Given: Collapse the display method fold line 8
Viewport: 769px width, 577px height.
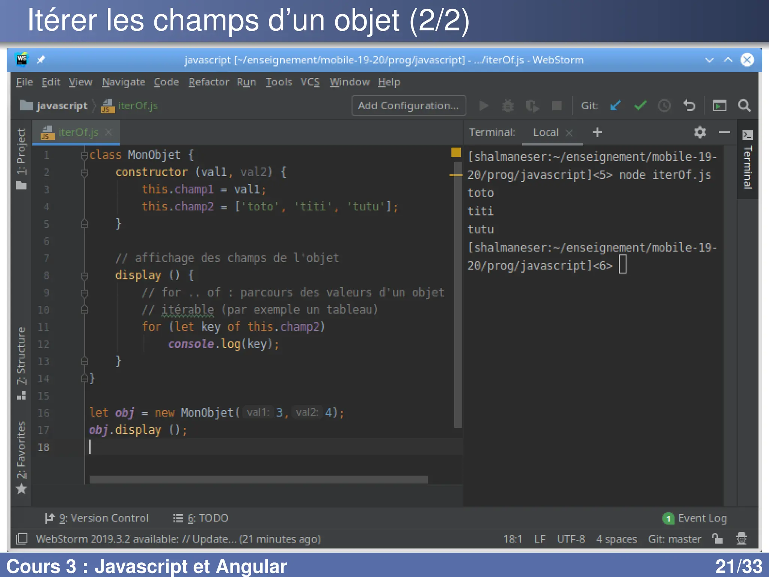Looking at the screenshot, I should pyautogui.click(x=84, y=276).
